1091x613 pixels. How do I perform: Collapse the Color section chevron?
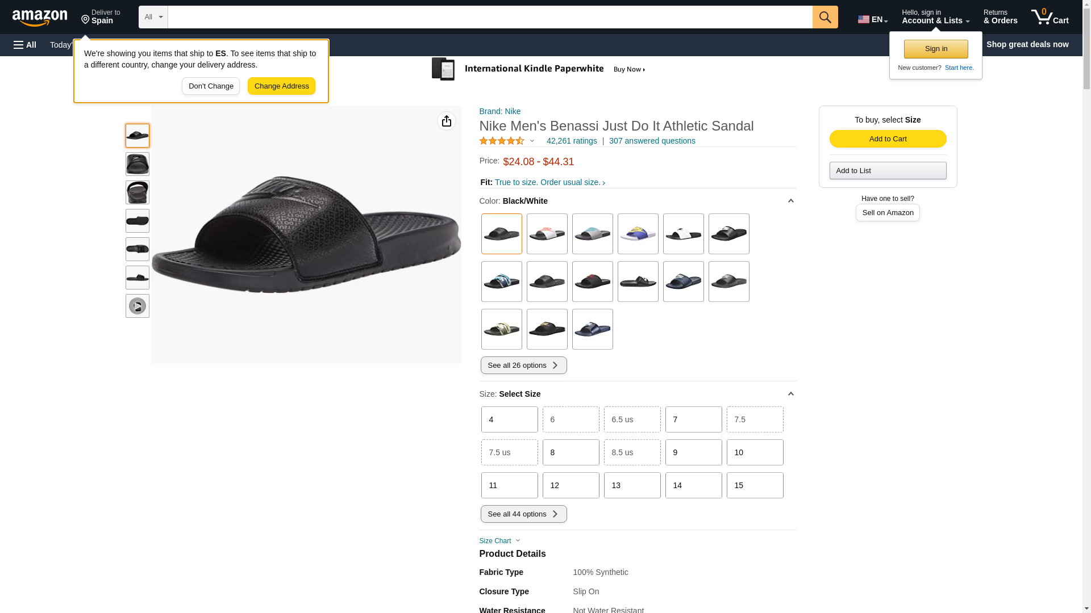pyautogui.click(x=790, y=201)
